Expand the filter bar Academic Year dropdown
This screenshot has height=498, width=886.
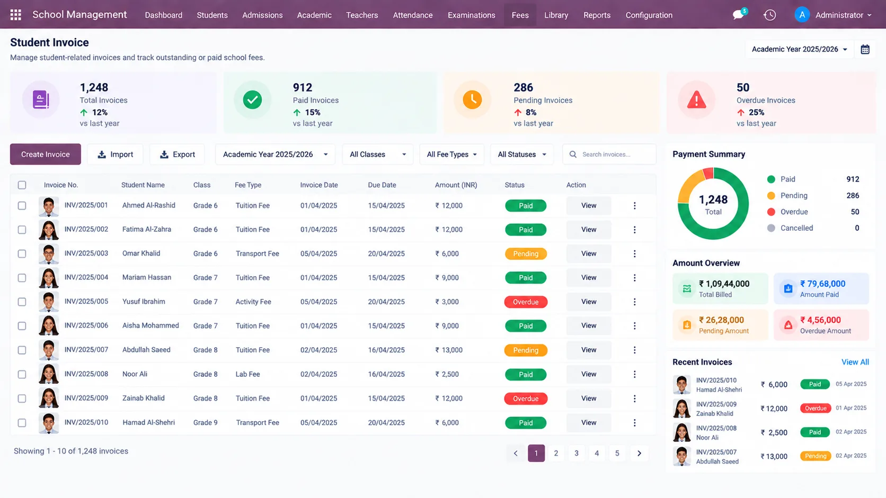click(x=275, y=155)
